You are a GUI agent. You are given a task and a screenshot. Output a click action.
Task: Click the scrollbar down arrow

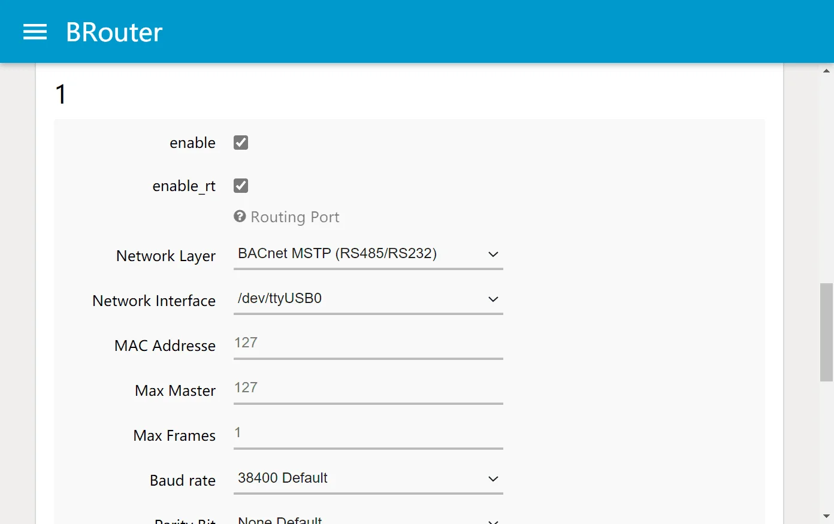pos(826,516)
